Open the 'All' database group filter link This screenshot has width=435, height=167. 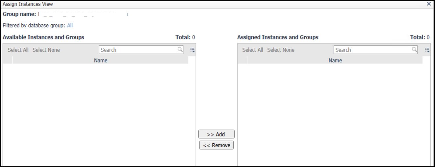(70, 25)
